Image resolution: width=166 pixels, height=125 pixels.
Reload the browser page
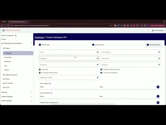[x=8, y=26]
